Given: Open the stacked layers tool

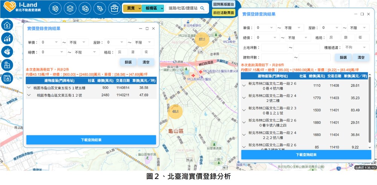Looking at the screenshot, I should point(69,8).
